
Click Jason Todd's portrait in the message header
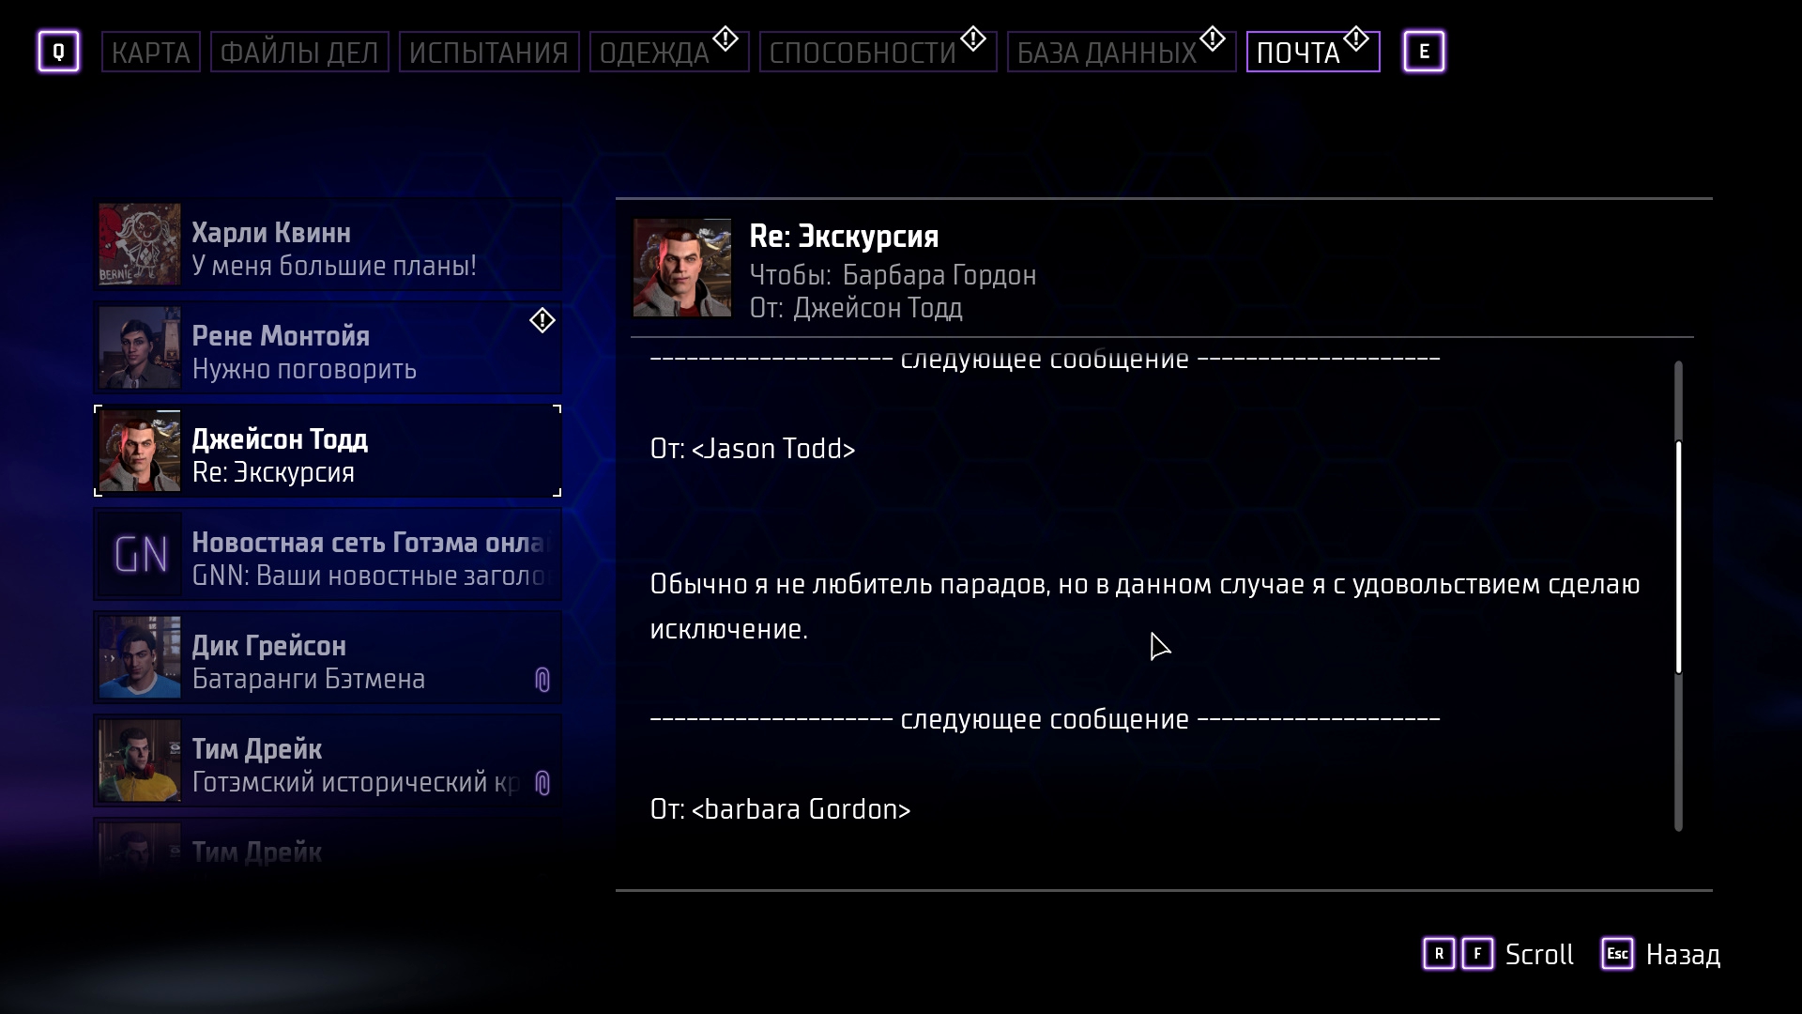tap(682, 268)
